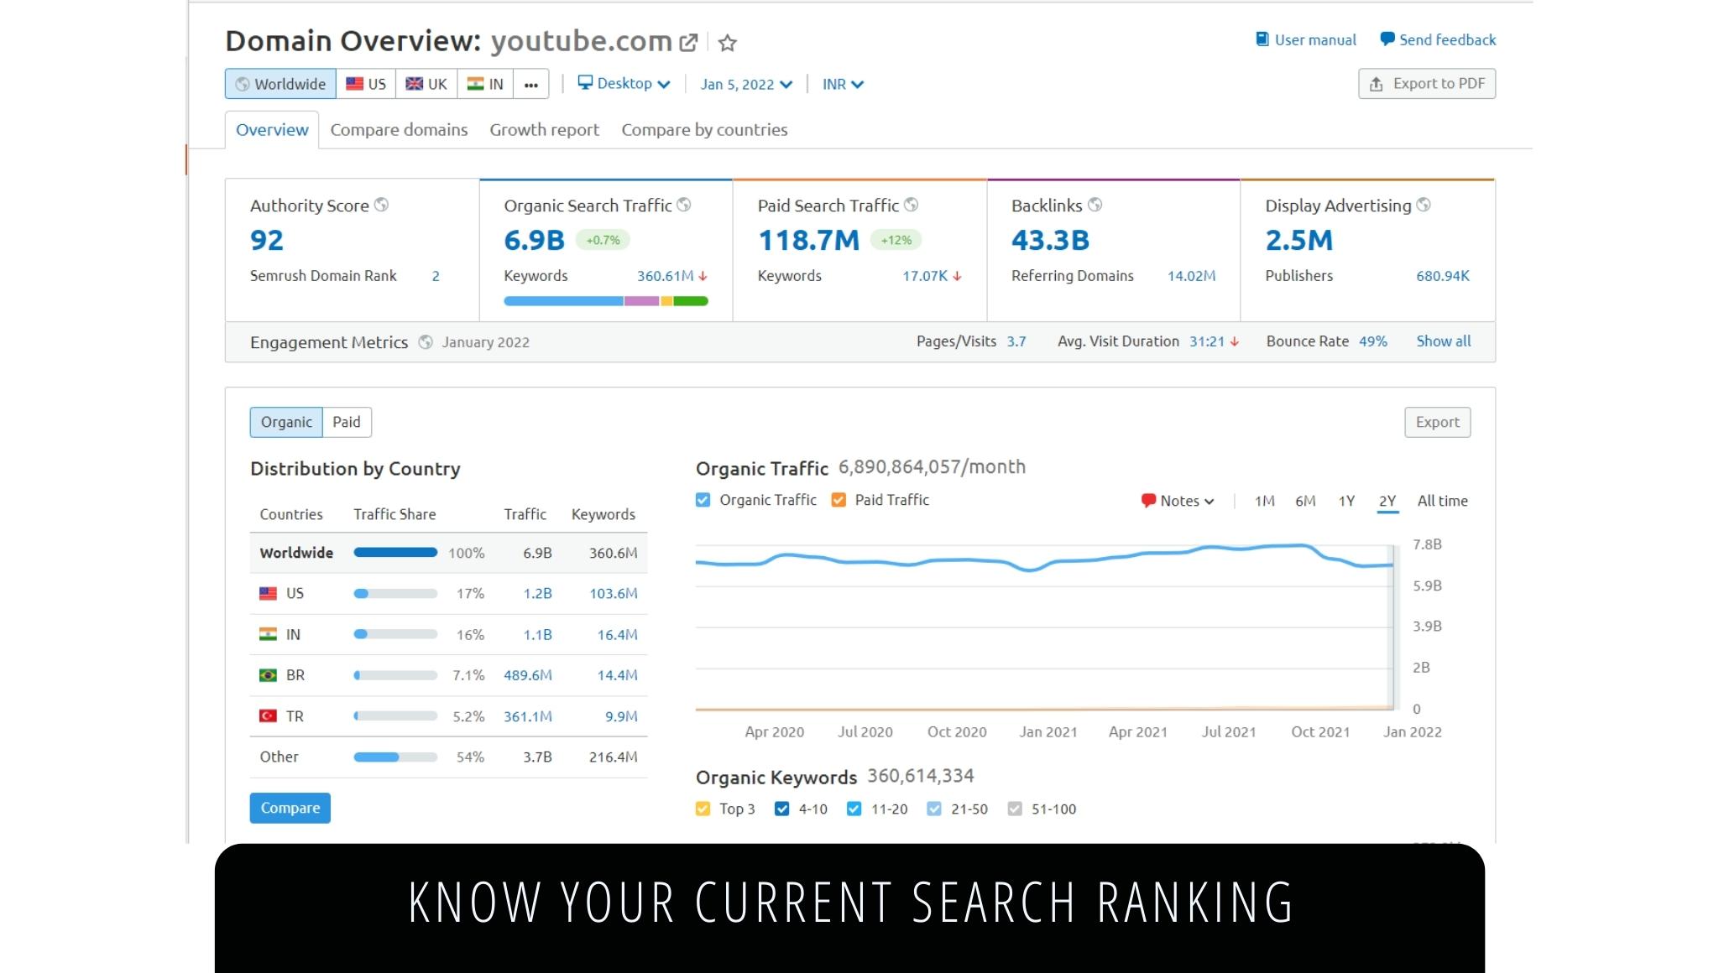Open Compare by countries tab
Image resolution: width=1719 pixels, height=973 pixels.
[x=704, y=130]
